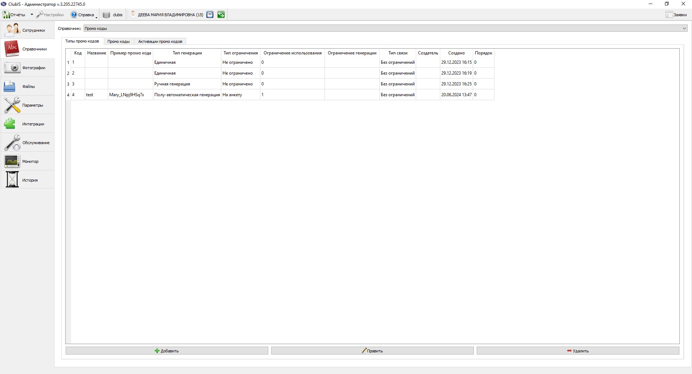Select the Ручная генерация cell
This screenshot has width=692, height=374.
click(x=187, y=84)
